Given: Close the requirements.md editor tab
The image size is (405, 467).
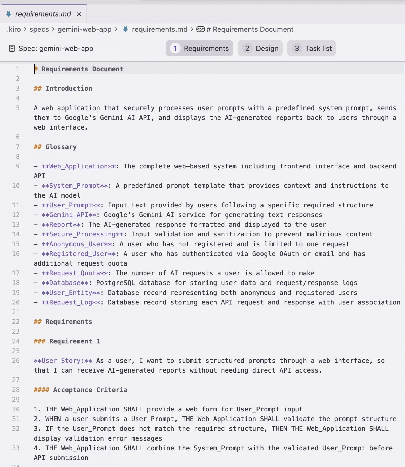Looking at the screenshot, I should pos(79,14).
